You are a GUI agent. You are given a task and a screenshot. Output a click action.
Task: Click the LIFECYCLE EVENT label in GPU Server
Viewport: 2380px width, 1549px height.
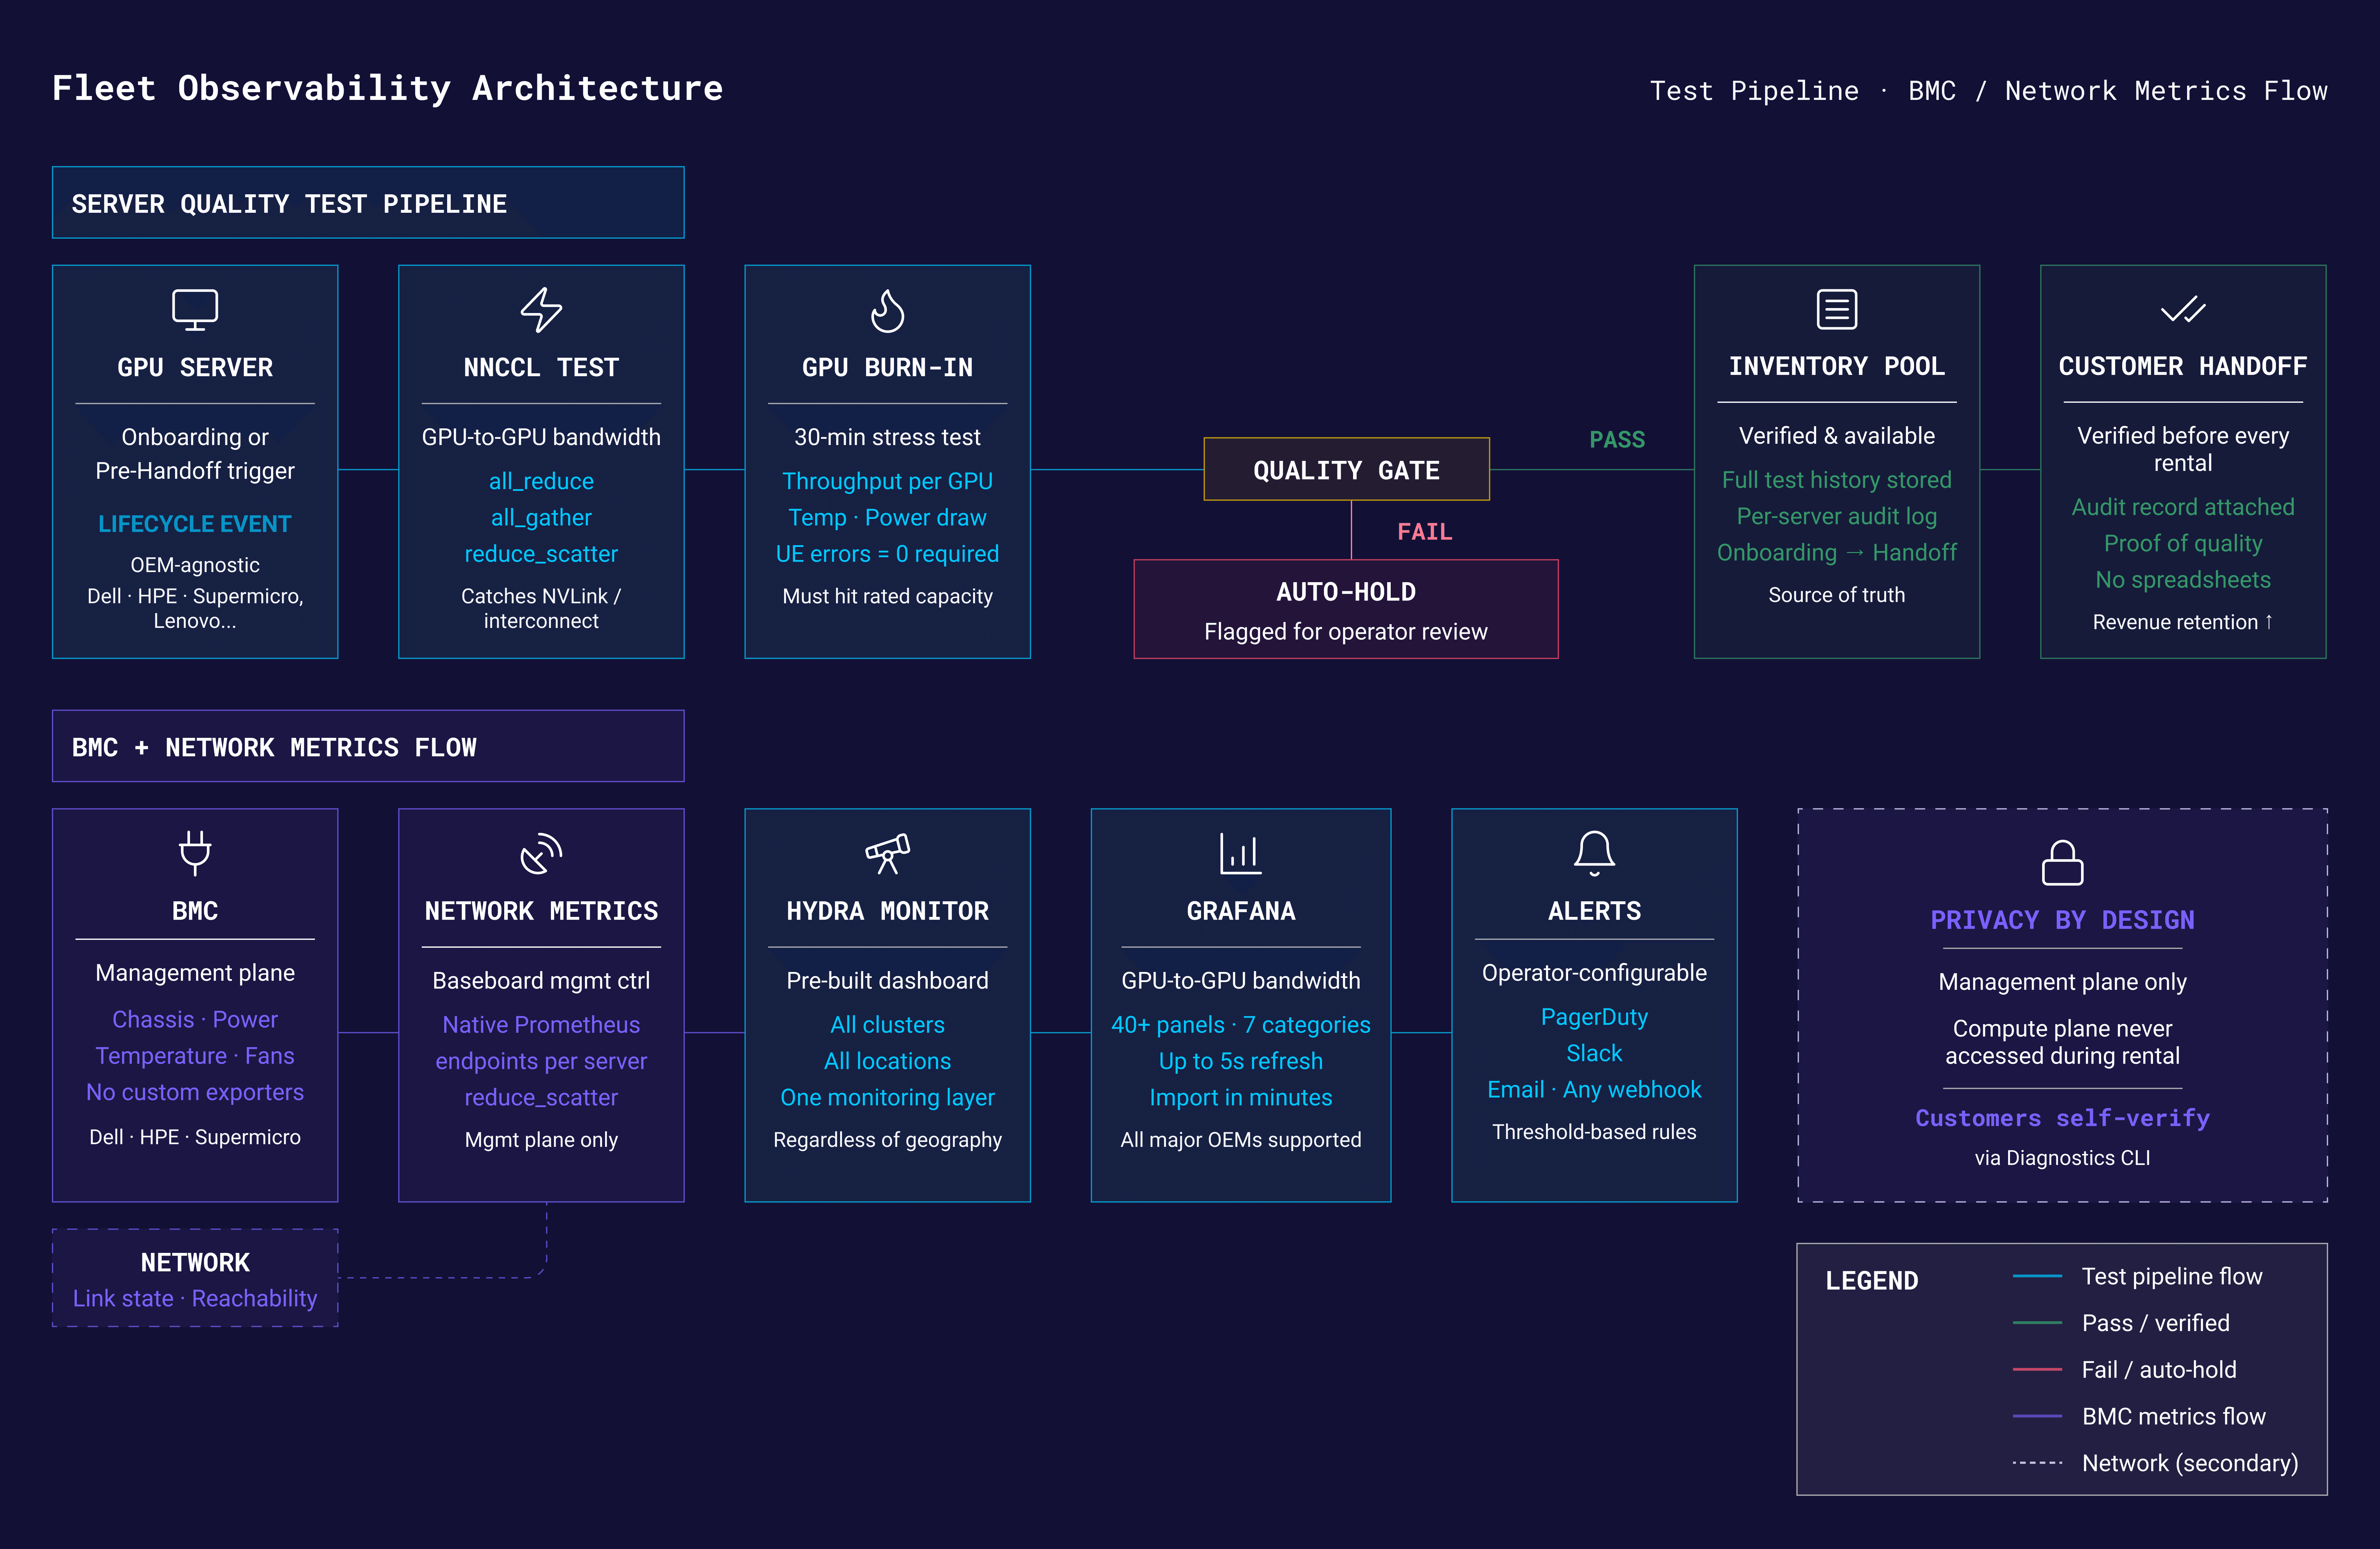[x=195, y=524]
